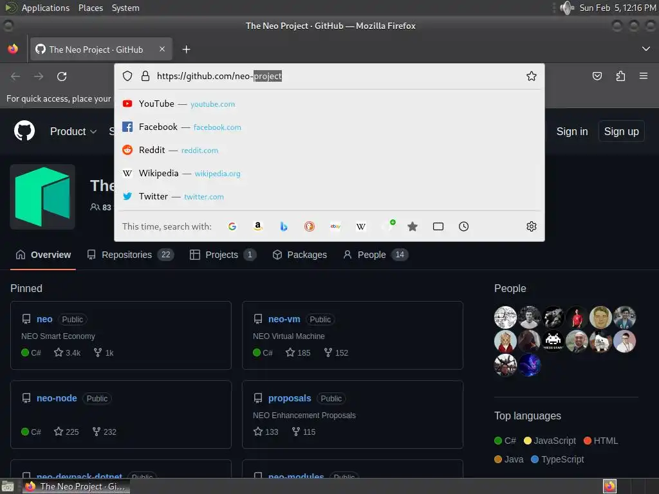This screenshot has width=659, height=494.
Task: Click the TypeScript top language link
Action: 557,459
